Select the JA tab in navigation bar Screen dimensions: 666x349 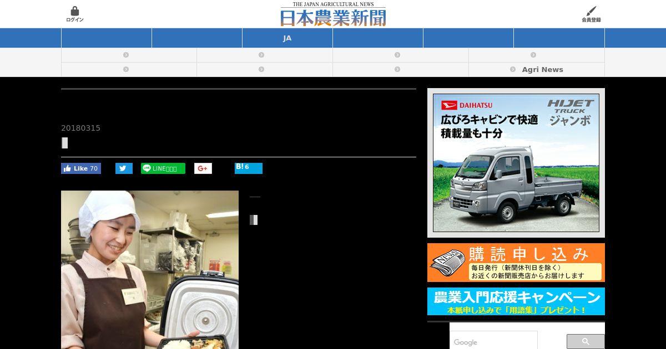[x=287, y=38]
